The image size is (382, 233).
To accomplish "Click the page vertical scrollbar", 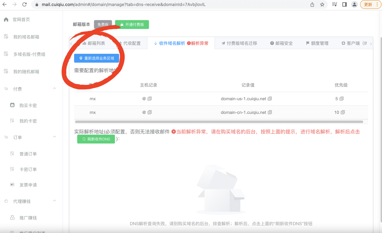I will pos(381,130).
